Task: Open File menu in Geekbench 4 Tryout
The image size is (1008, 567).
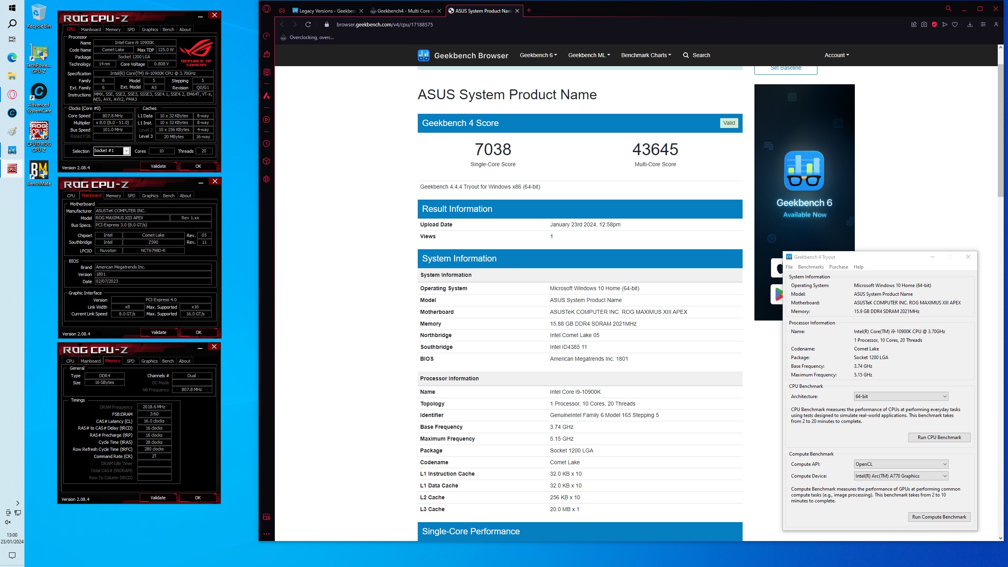Action: [789, 267]
